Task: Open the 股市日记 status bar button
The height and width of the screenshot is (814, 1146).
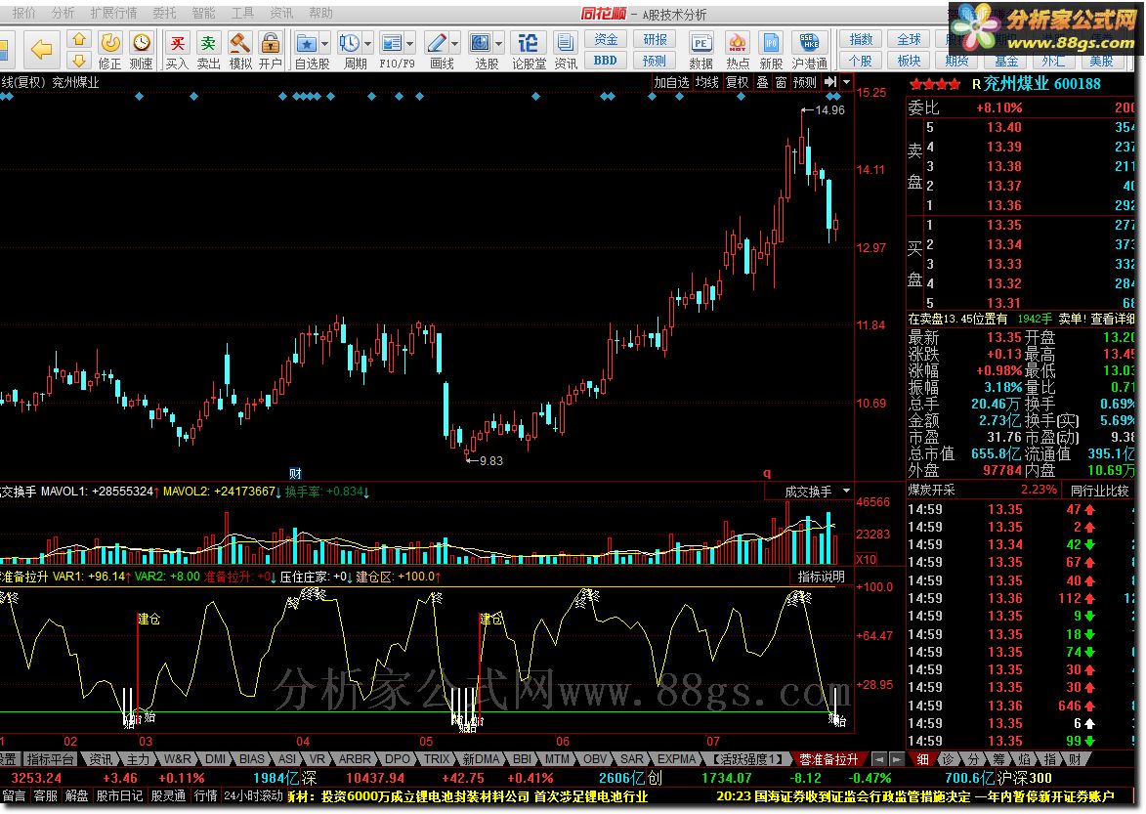Action: pos(119,795)
